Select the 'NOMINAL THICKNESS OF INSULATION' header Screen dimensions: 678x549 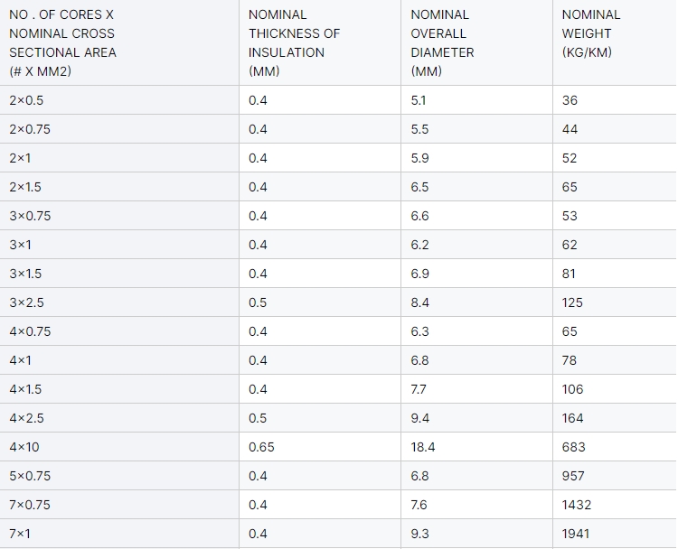tap(294, 42)
